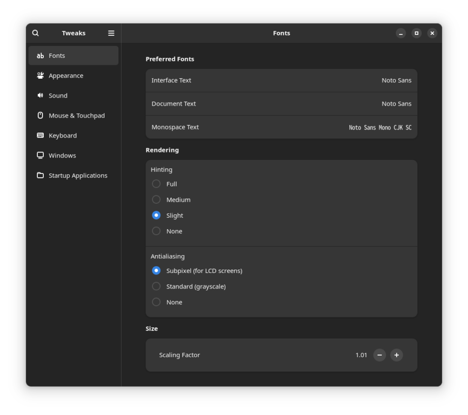The height and width of the screenshot is (415, 468).
Task: Decrease scaling factor with minus button
Action: [x=379, y=355]
